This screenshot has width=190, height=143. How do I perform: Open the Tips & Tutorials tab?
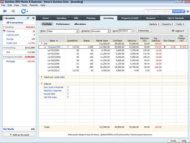pyautogui.click(x=176, y=18)
